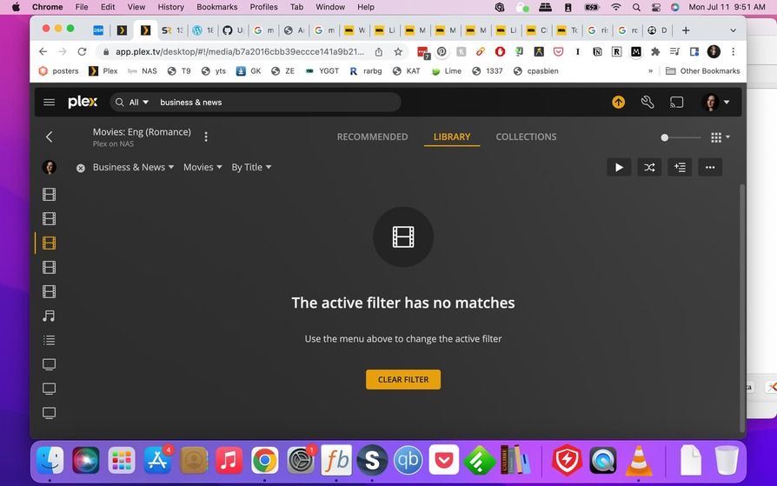Open the account avatar dropdown
Screen dimensions: 777x486
pos(715,103)
